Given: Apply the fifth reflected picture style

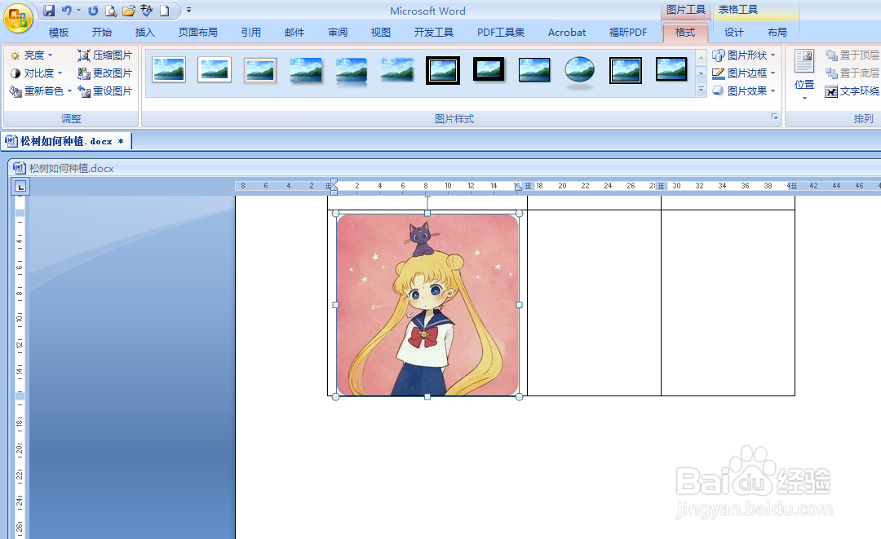Looking at the screenshot, I should [x=351, y=71].
